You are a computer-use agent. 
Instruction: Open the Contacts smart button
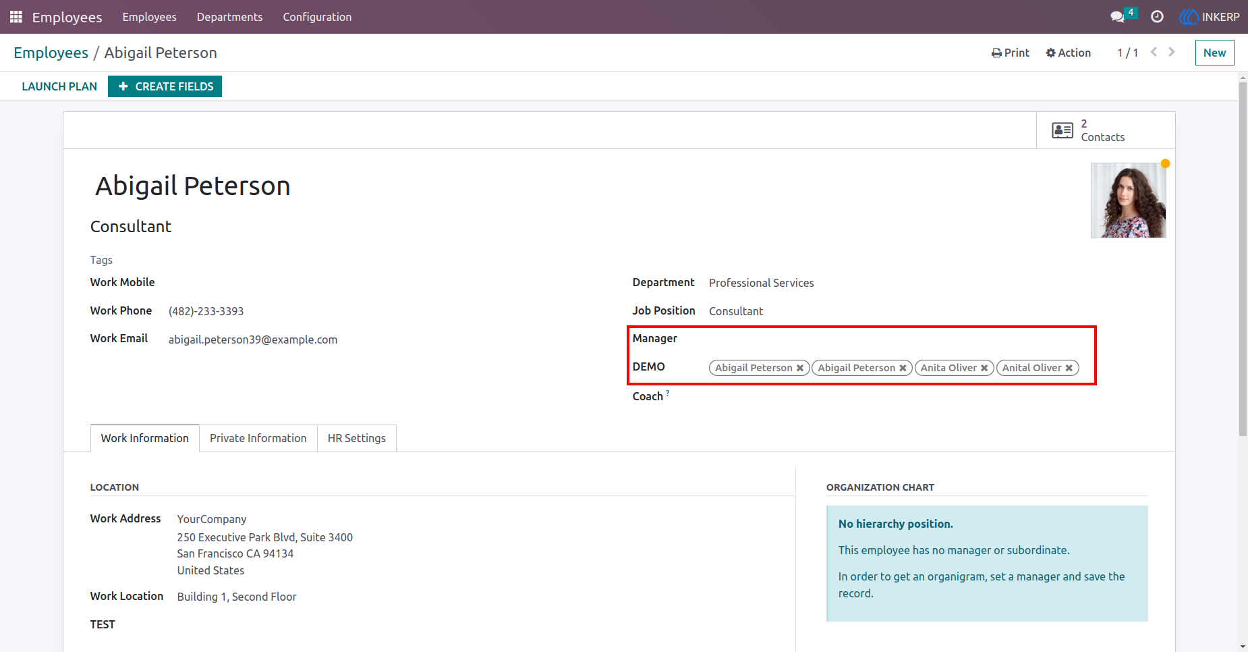pyautogui.click(x=1106, y=130)
